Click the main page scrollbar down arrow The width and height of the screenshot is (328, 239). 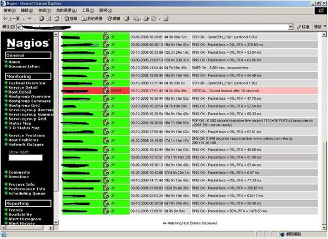324,227
